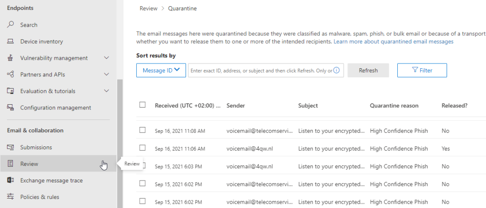This screenshot has width=486, height=208.
Task: Click the info icon in search field
Action: coord(336,71)
